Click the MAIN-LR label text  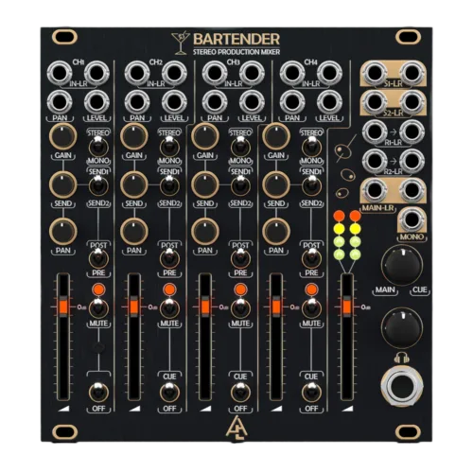(377, 208)
